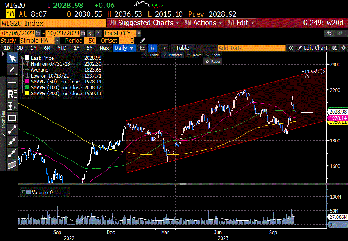This screenshot has height=241, width=348.
Task: Shift date range forward with right arrow
Action: click(98, 33)
